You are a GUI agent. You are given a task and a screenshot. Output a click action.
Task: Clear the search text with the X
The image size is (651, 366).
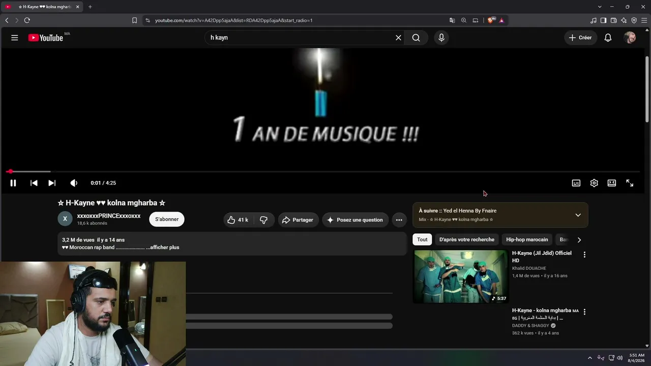click(x=398, y=38)
